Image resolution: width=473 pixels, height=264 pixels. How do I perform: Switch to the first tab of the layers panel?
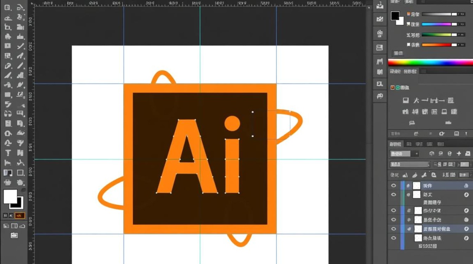[396, 144]
